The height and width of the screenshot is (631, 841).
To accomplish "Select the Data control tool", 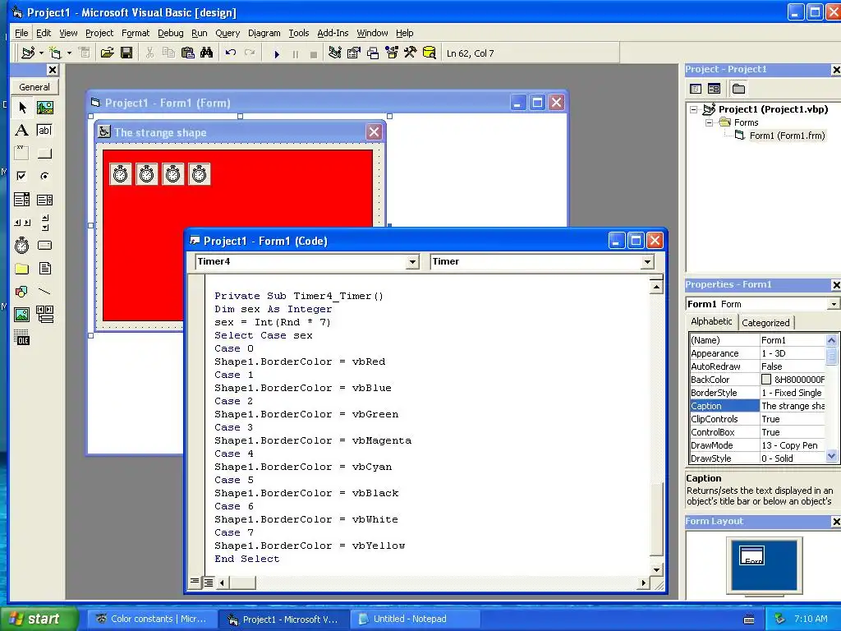I will tap(44, 315).
